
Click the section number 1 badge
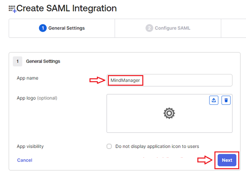(x=17, y=61)
